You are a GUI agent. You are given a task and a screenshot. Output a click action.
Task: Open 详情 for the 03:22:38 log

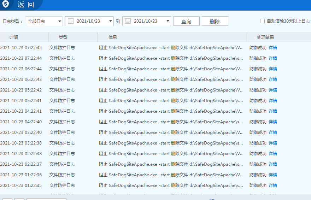pyautogui.click(x=273, y=143)
